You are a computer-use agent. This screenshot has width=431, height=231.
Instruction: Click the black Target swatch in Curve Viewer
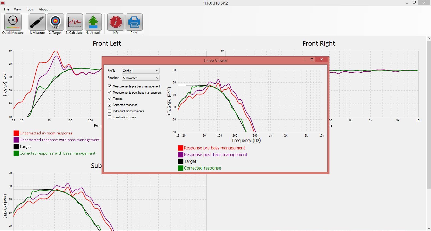click(x=180, y=162)
